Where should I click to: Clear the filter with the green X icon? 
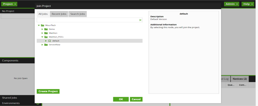pos(140,20)
